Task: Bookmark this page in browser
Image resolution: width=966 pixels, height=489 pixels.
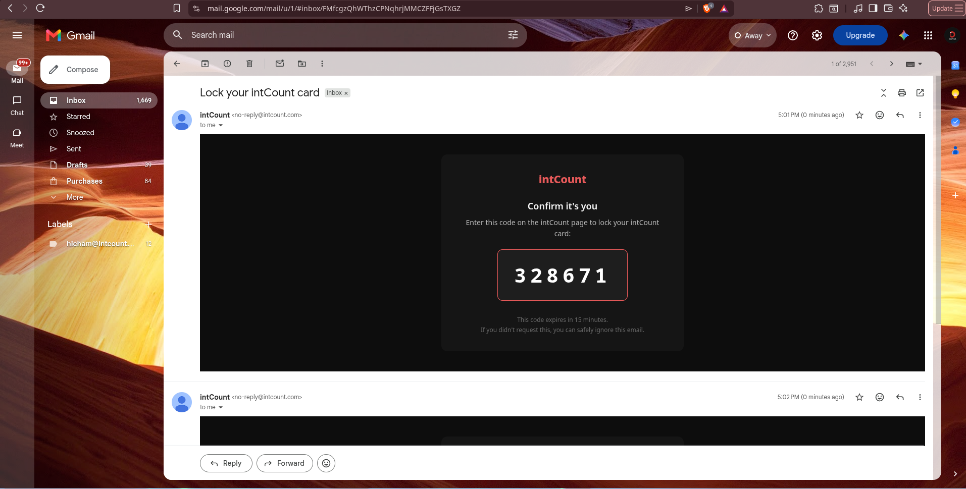Action: click(x=177, y=8)
